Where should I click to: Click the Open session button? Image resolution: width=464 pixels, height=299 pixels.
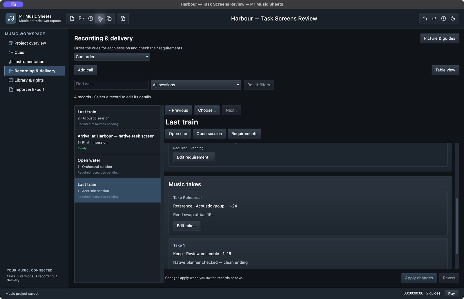click(x=209, y=134)
